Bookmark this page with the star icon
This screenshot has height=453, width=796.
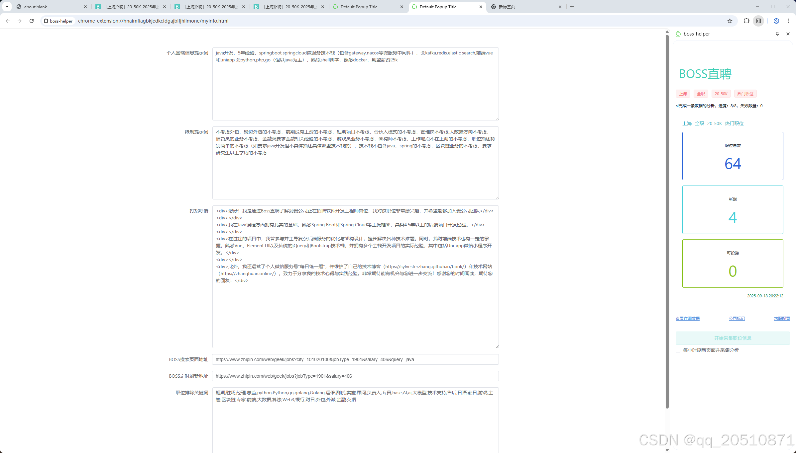[x=730, y=21]
